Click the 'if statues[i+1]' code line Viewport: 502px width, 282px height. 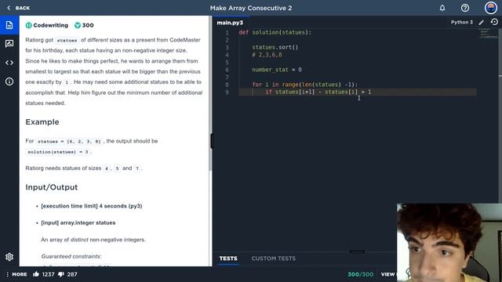(x=318, y=92)
